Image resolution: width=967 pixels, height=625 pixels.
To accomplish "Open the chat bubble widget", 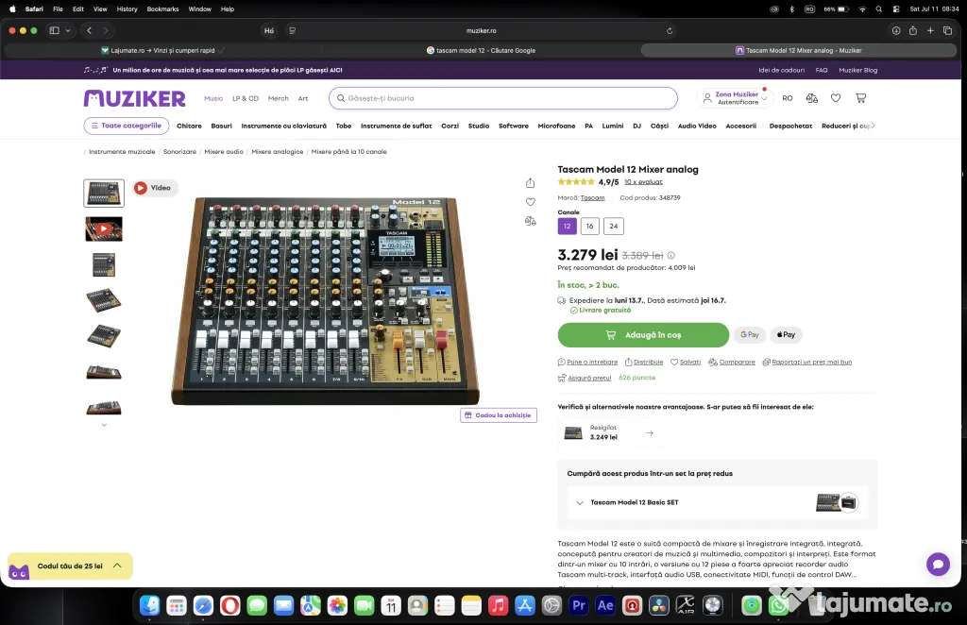I will (x=938, y=564).
